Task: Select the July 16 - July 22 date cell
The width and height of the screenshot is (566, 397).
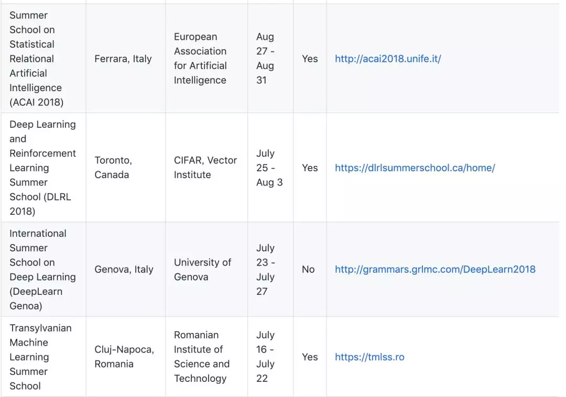Action: click(266, 357)
